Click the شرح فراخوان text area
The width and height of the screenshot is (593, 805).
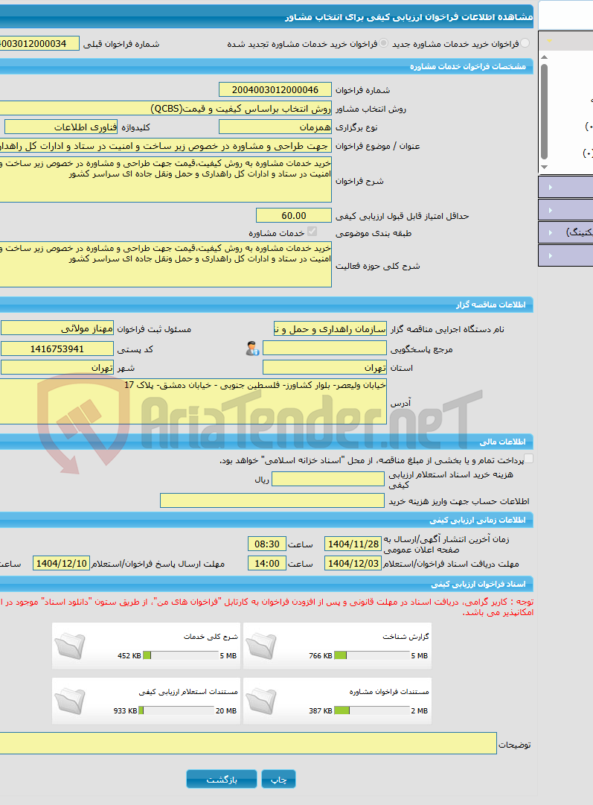[166, 179]
